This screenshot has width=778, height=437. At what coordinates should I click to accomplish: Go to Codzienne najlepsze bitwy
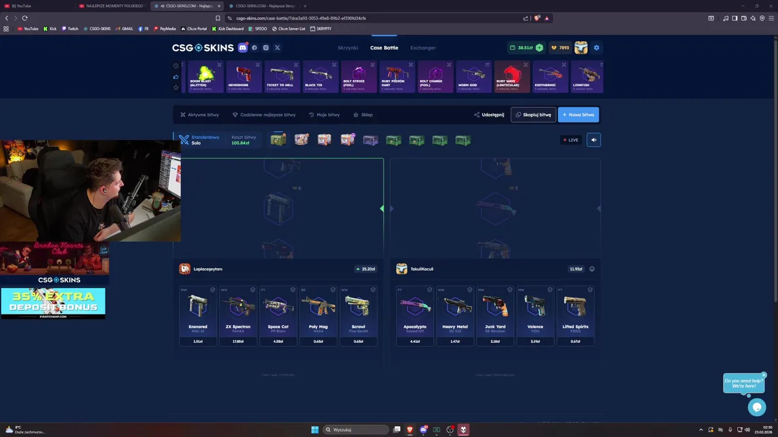click(x=264, y=115)
